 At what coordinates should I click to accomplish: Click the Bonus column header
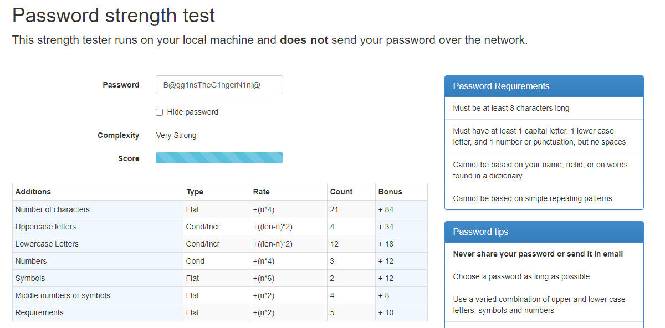coord(390,192)
